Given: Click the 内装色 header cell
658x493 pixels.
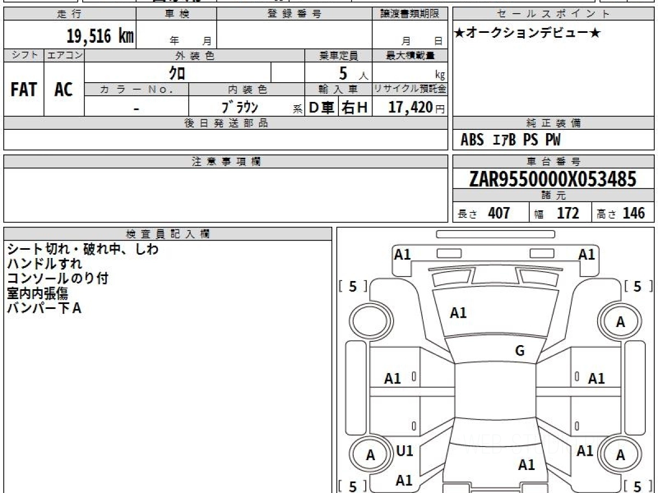Looking at the screenshot, I should [x=247, y=89].
